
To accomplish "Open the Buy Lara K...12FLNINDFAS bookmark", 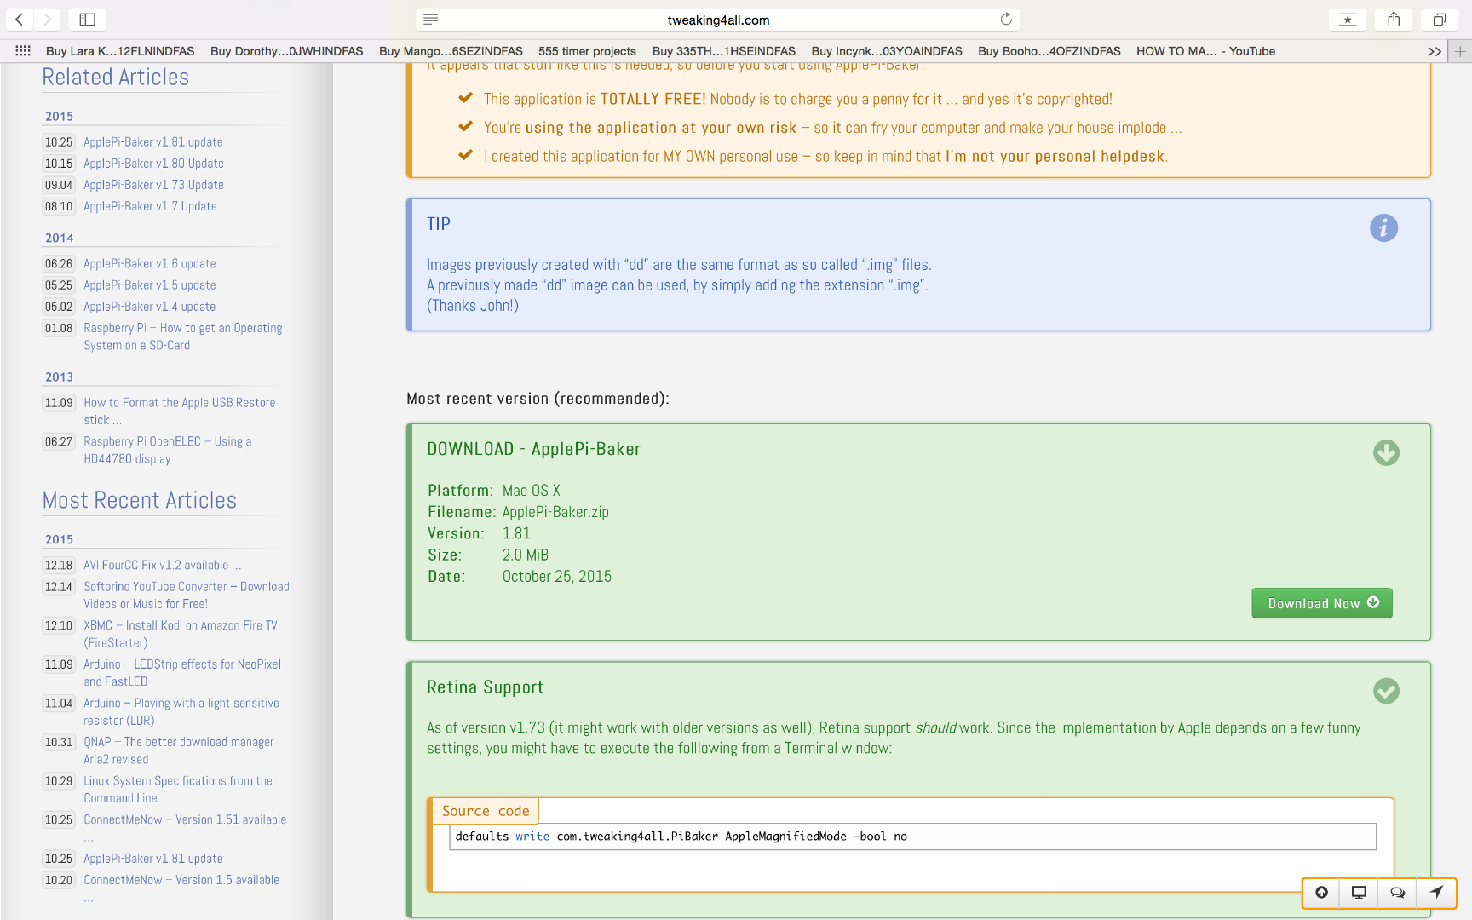I will [120, 51].
